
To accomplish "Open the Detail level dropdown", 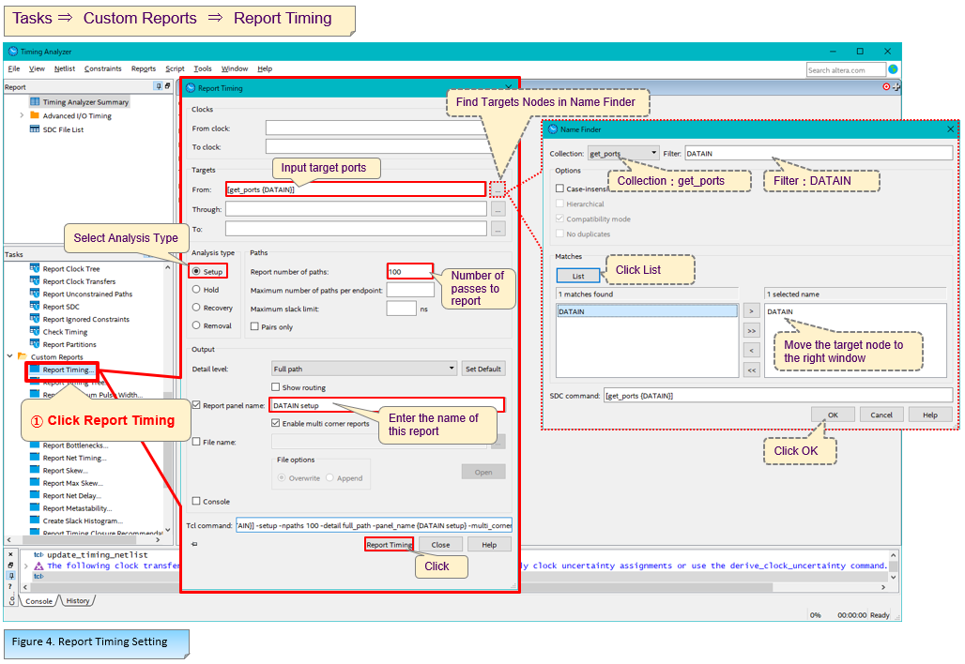I will click(364, 369).
